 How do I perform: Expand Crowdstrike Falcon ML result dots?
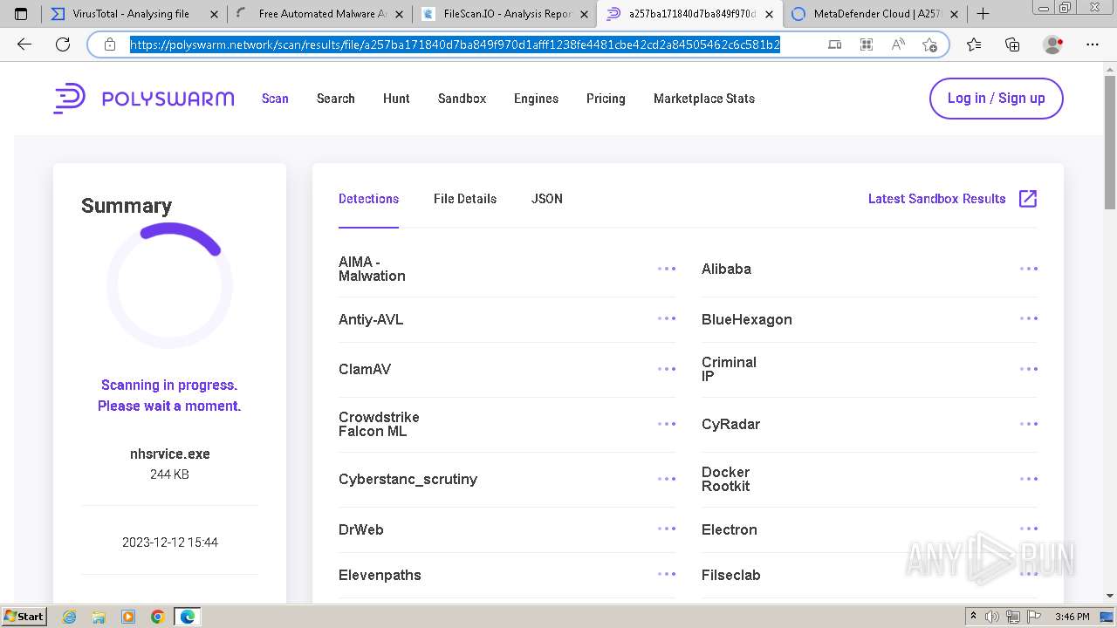click(x=667, y=424)
